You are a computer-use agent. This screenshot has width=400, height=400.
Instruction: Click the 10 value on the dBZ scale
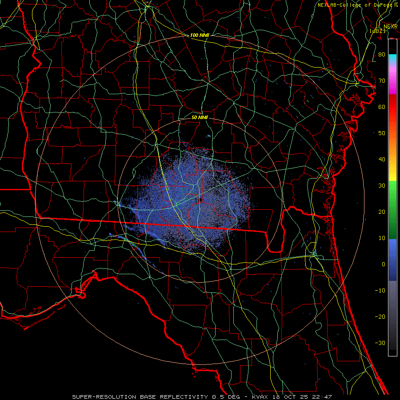click(382, 238)
